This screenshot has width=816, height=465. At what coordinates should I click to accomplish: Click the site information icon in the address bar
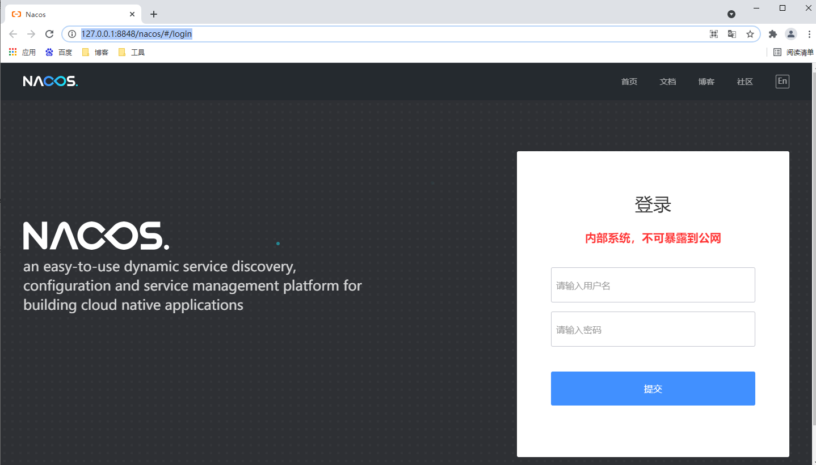pyautogui.click(x=72, y=34)
